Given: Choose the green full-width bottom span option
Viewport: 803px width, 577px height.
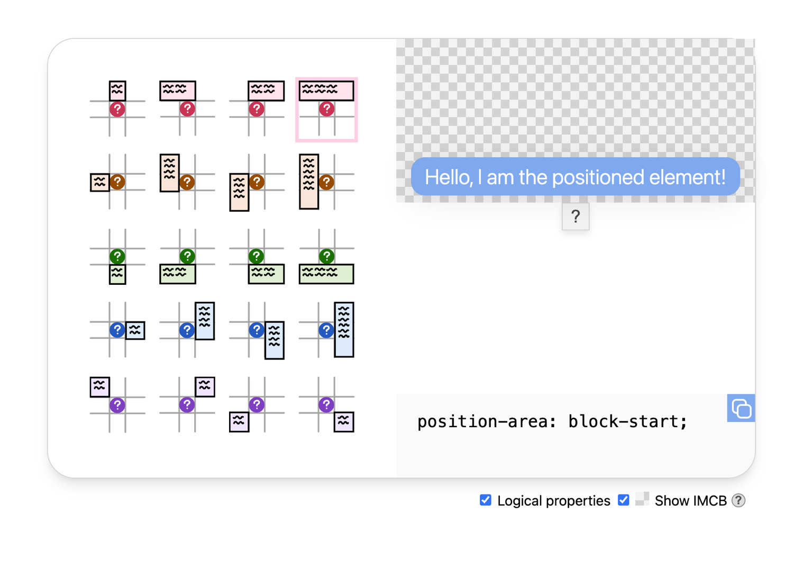Looking at the screenshot, I should click(x=326, y=257).
